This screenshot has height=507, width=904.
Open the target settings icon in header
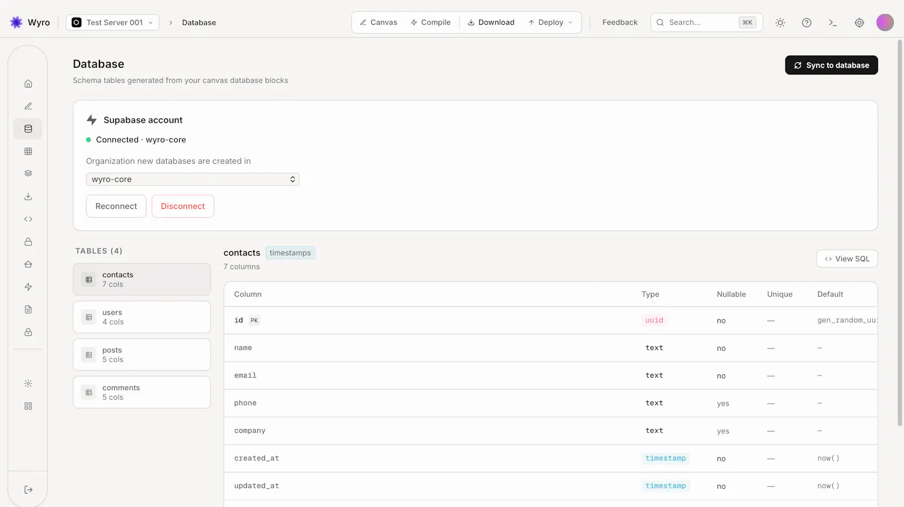pyautogui.click(x=859, y=23)
